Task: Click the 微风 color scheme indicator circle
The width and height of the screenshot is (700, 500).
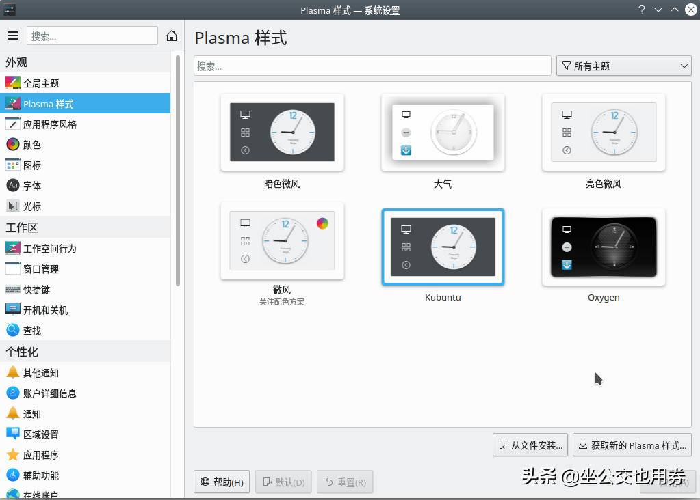Action: (x=322, y=223)
